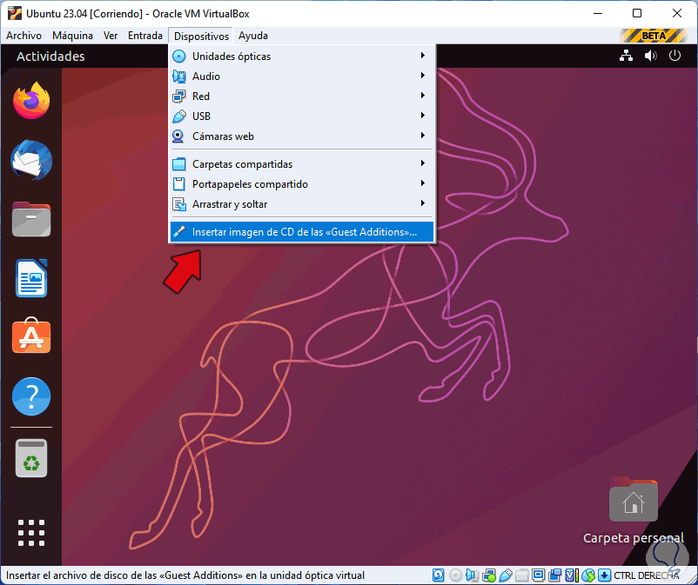Click network activity indicator in status bar
Screen dimensions: 698x585
489,575
